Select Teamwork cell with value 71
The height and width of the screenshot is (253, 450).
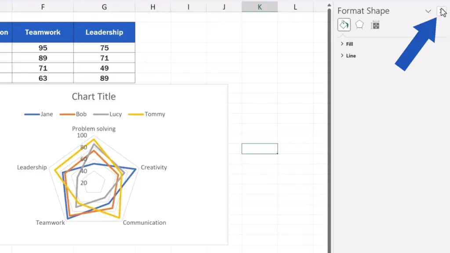43,68
